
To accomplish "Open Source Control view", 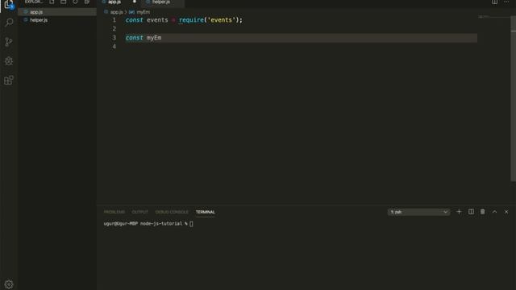I will 9,42.
